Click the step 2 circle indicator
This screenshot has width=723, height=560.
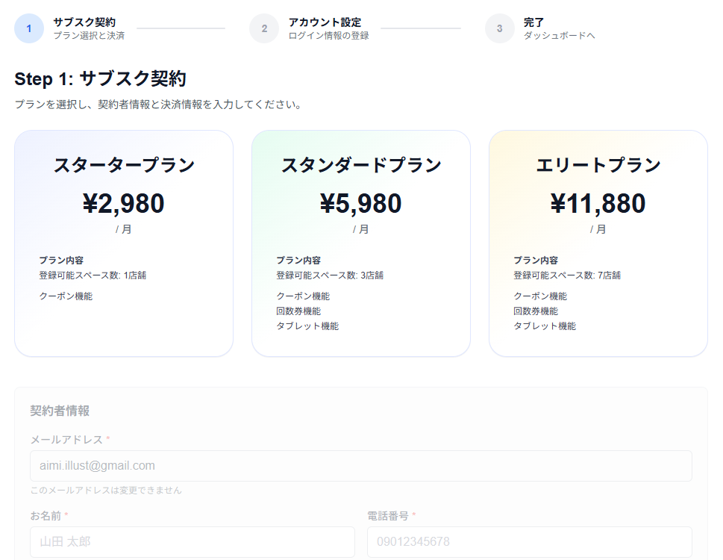click(264, 28)
